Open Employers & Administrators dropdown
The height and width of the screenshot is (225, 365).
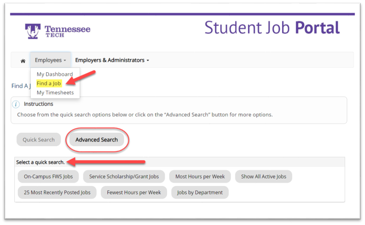pos(112,60)
